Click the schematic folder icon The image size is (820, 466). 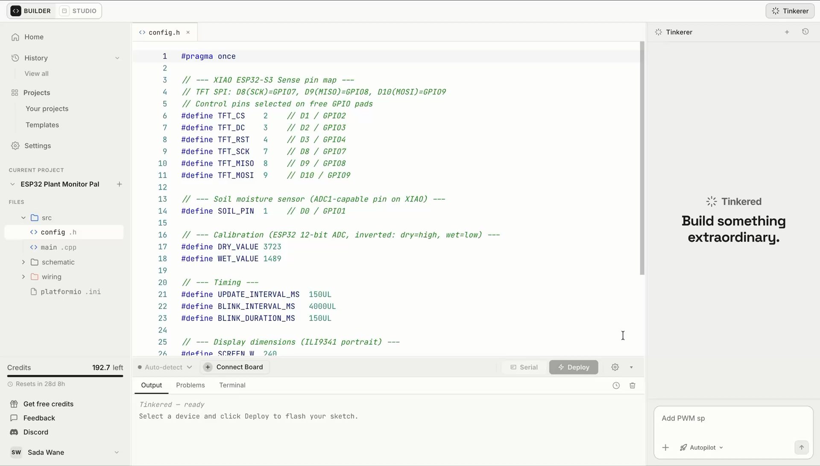coord(35,262)
